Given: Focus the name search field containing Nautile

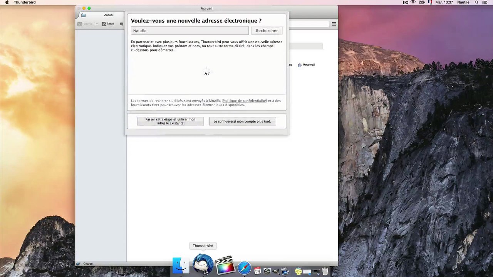Looking at the screenshot, I should [190, 31].
